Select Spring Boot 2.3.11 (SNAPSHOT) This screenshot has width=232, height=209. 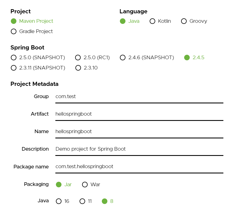tap(14, 68)
